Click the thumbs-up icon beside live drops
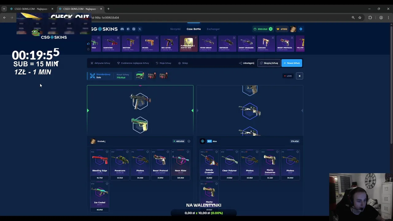This screenshot has height=221, width=393. (88, 44)
